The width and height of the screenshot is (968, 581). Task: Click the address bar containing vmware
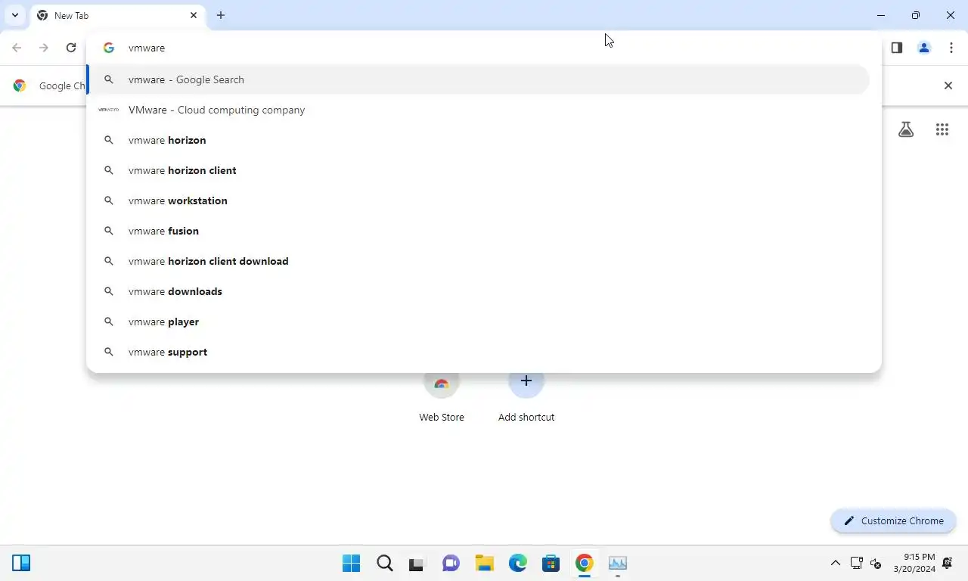pyautogui.click(x=484, y=48)
